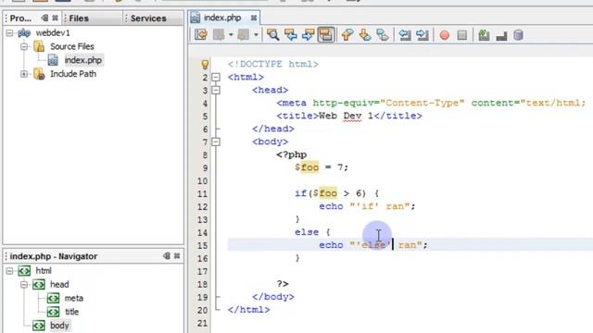Click the Last Edit location toolbar icon
Image resolution: width=593 pixels, height=333 pixels.
tap(201, 35)
